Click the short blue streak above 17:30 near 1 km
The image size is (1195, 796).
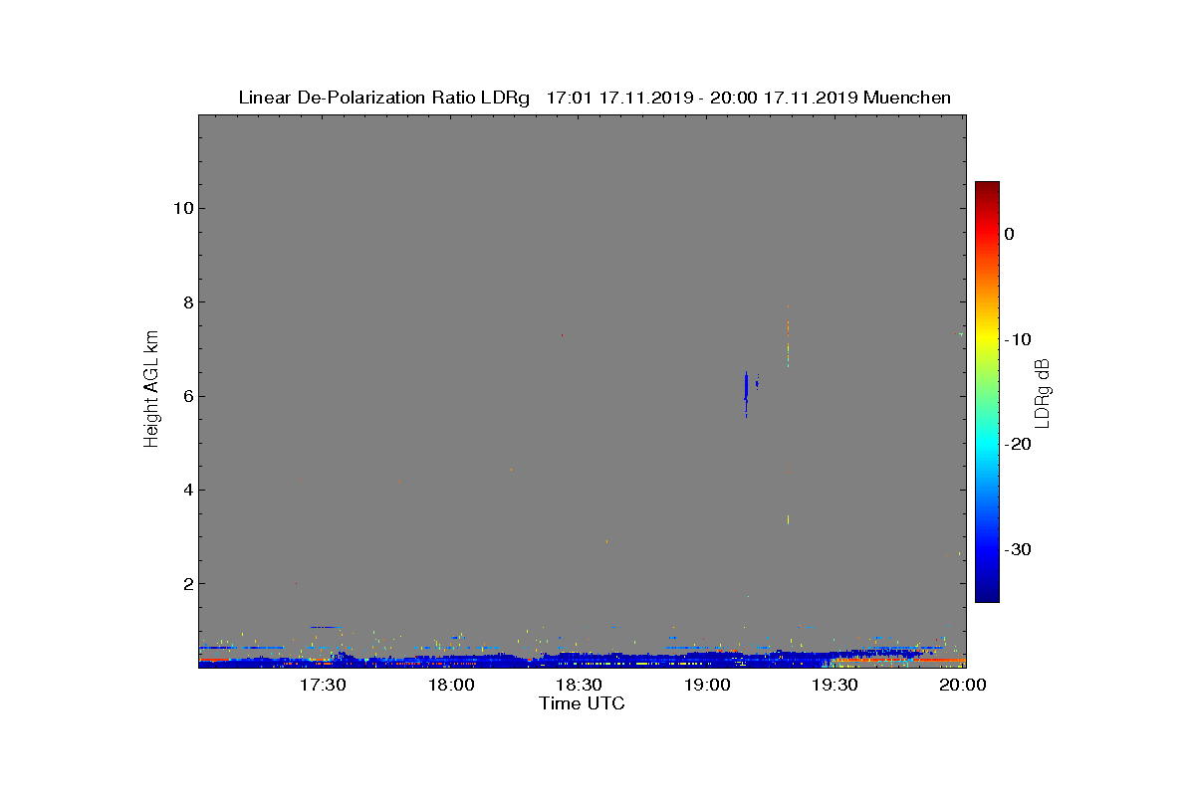(x=326, y=627)
